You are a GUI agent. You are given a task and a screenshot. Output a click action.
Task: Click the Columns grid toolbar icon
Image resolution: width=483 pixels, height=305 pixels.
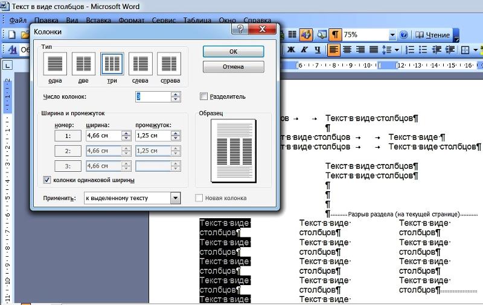pos(292,34)
